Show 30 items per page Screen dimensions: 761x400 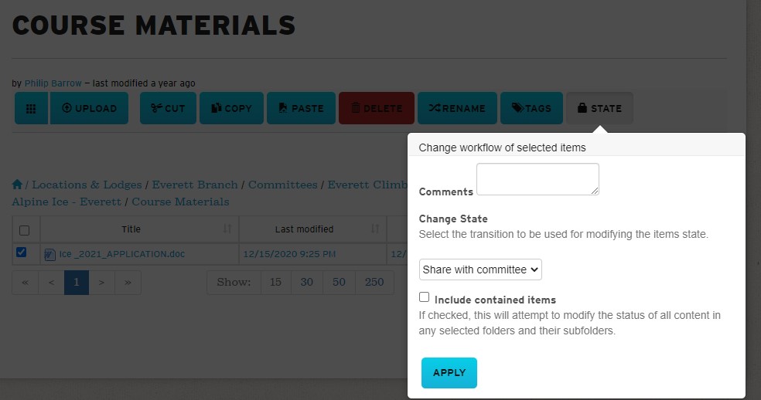coord(307,282)
